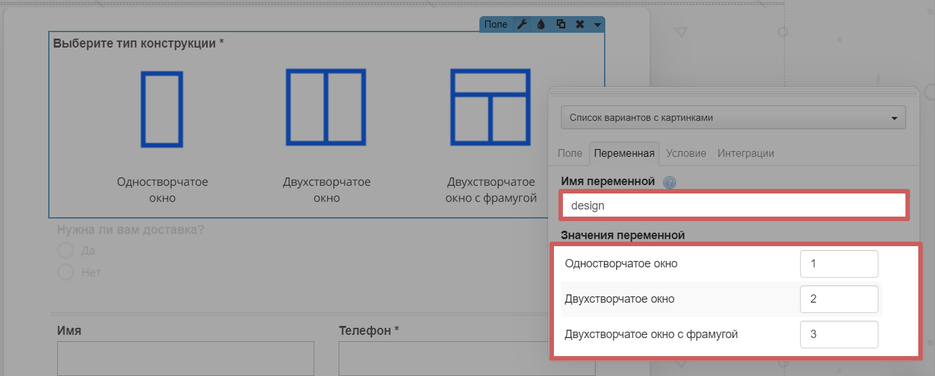Select the Одностворчатое окно image
Viewport: 935px width, 376px height.
(x=162, y=109)
